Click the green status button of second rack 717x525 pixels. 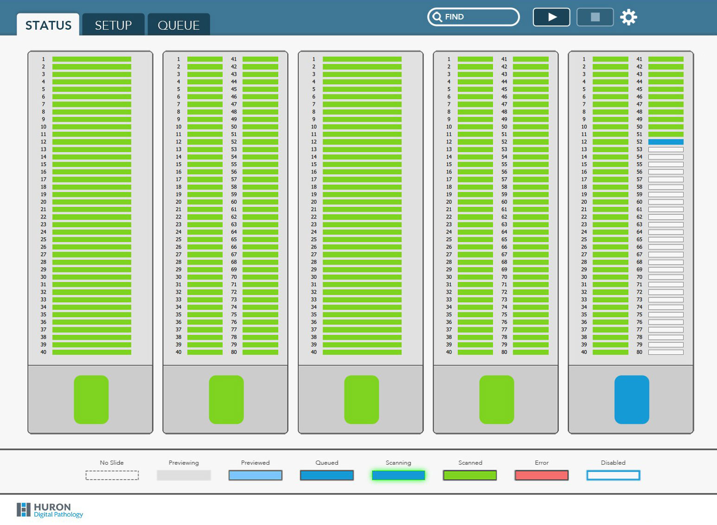click(226, 399)
